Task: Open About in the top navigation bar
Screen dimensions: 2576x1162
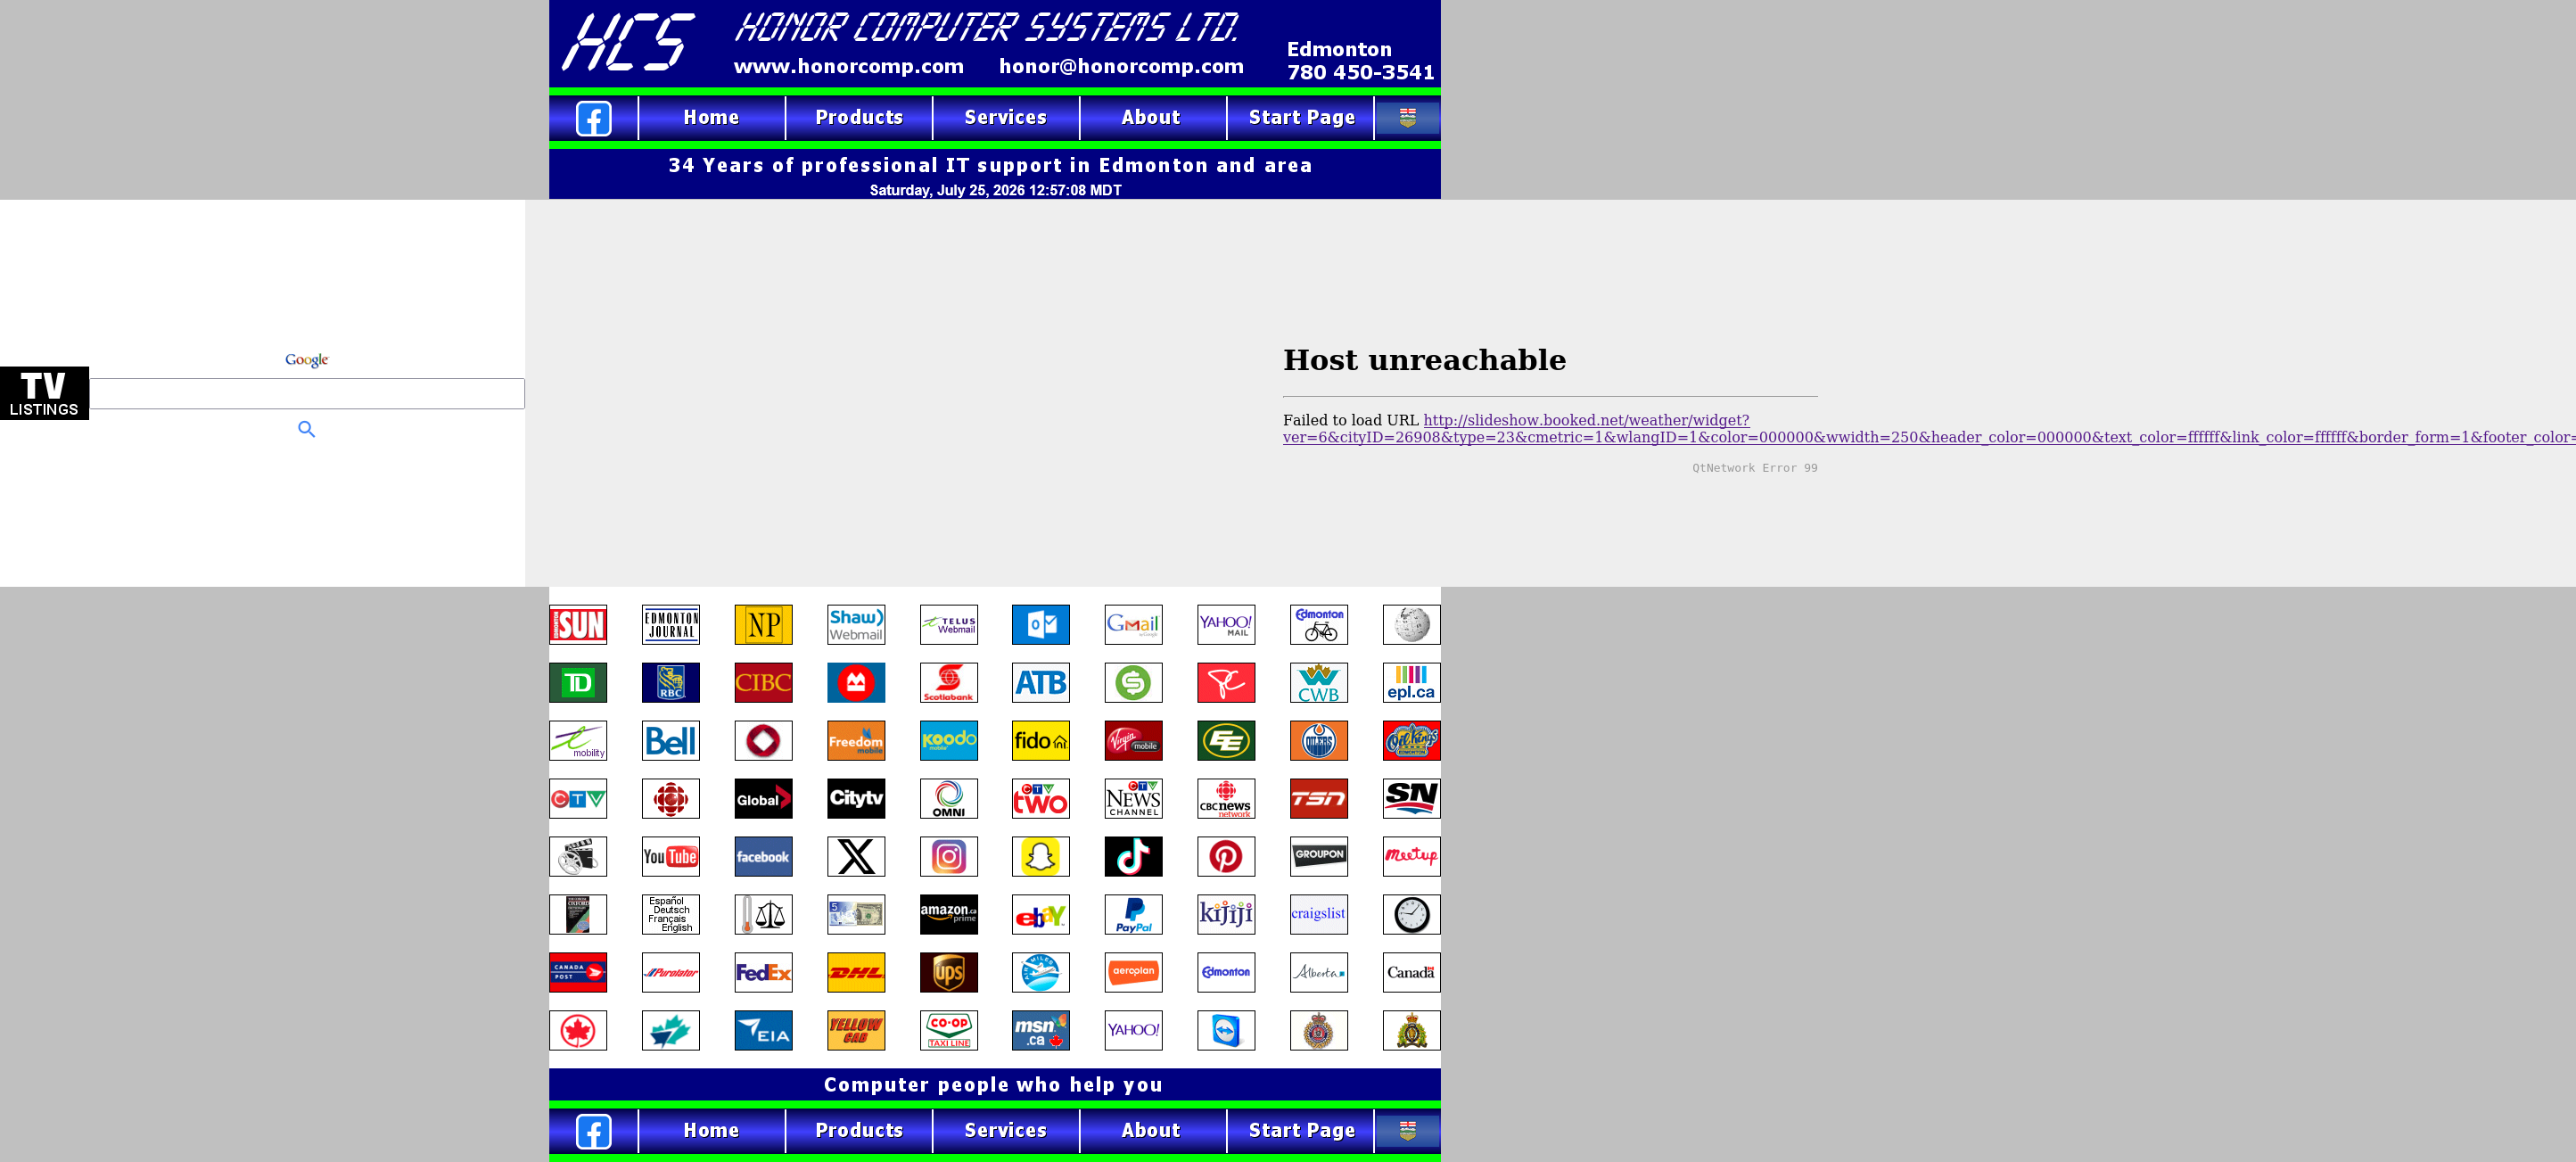Action: 1151,118
